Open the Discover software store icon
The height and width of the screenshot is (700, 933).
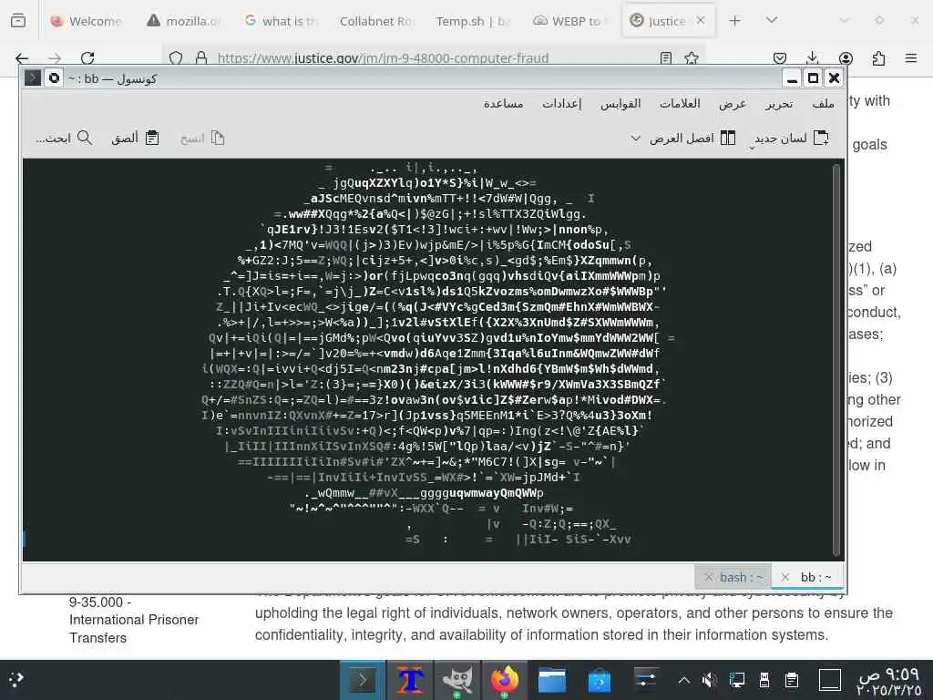coord(600,680)
